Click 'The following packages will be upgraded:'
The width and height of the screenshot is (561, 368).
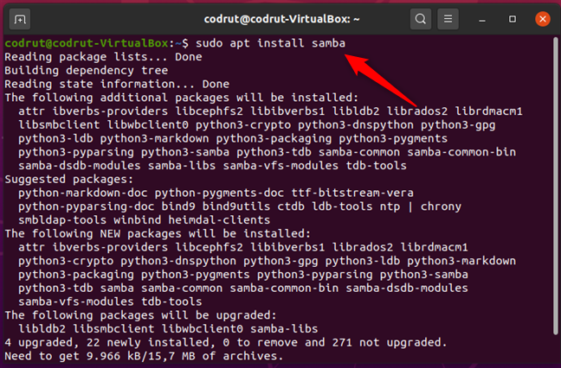140,315
